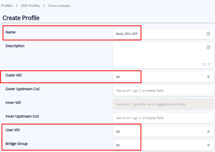Click the Bridge Group label
Image resolution: width=215 pixels, height=152 pixels.
[17, 144]
